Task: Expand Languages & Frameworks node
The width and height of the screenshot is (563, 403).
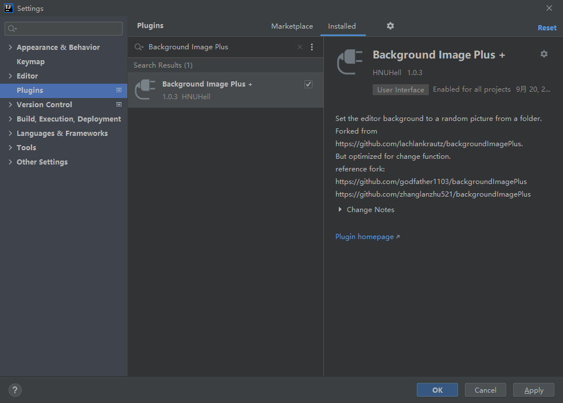Action: (10, 133)
